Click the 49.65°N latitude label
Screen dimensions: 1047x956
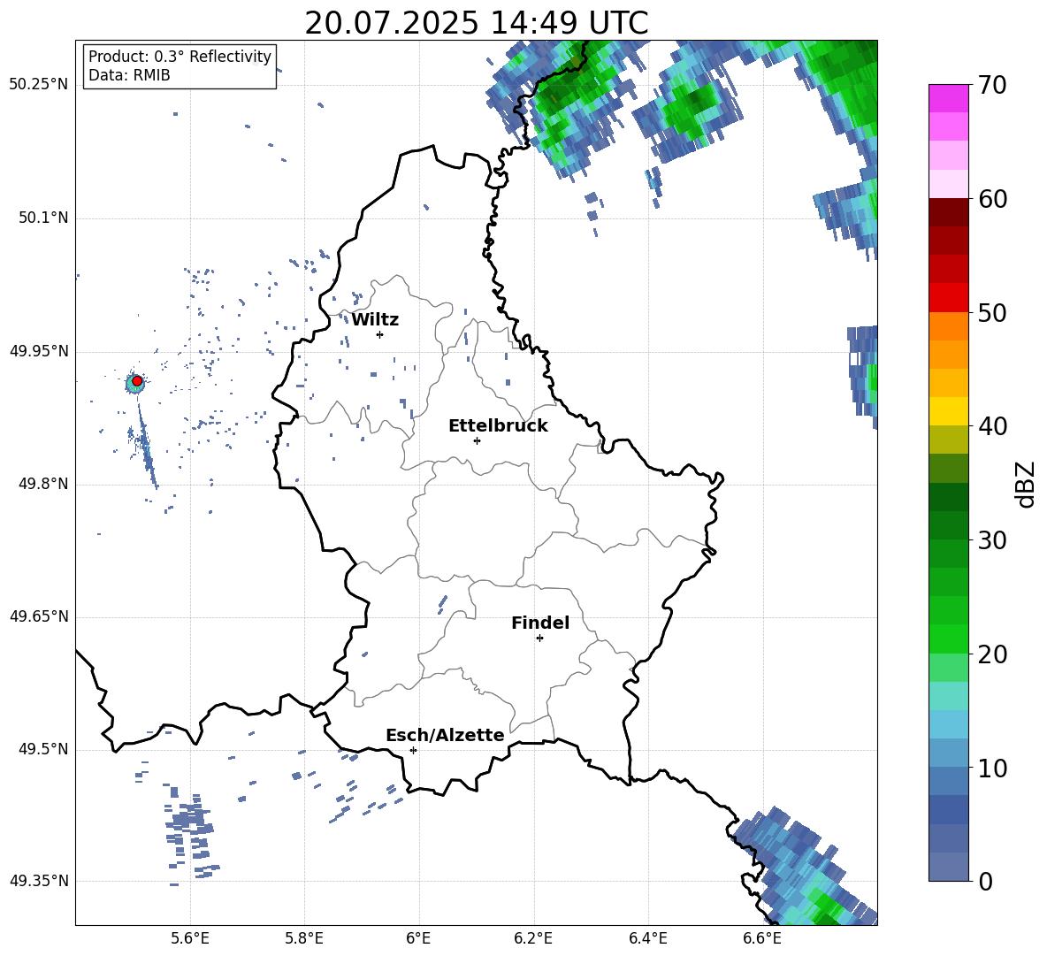(x=39, y=616)
